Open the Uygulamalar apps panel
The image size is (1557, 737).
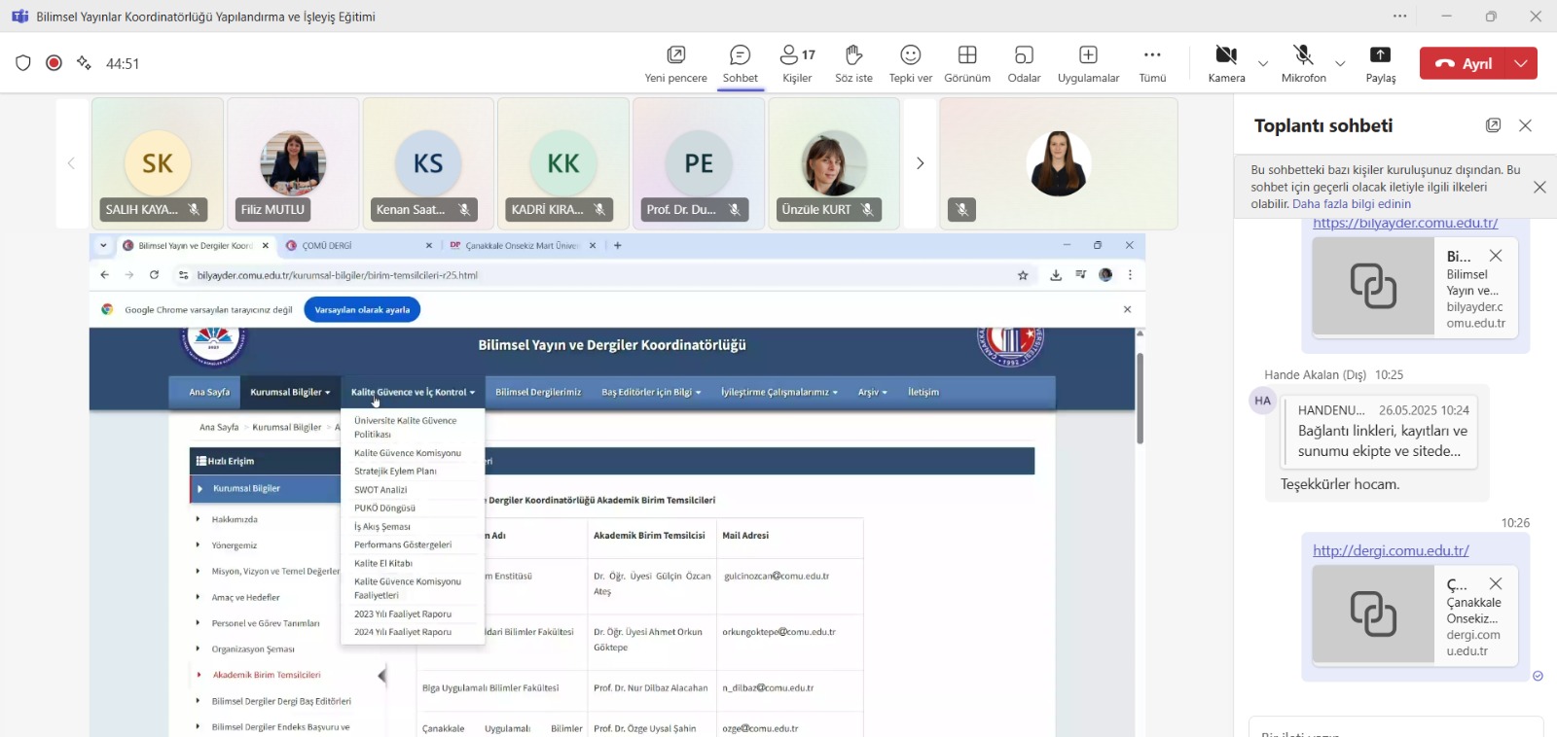(x=1088, y=63)
